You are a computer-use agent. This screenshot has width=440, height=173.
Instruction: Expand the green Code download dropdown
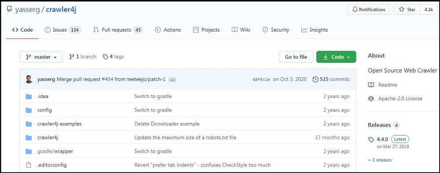tap(336, 57)
